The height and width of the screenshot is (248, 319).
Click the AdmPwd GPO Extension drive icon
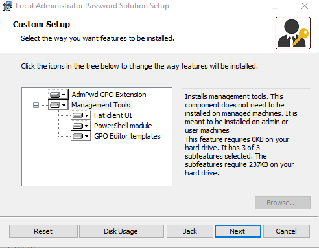(54, 95)
